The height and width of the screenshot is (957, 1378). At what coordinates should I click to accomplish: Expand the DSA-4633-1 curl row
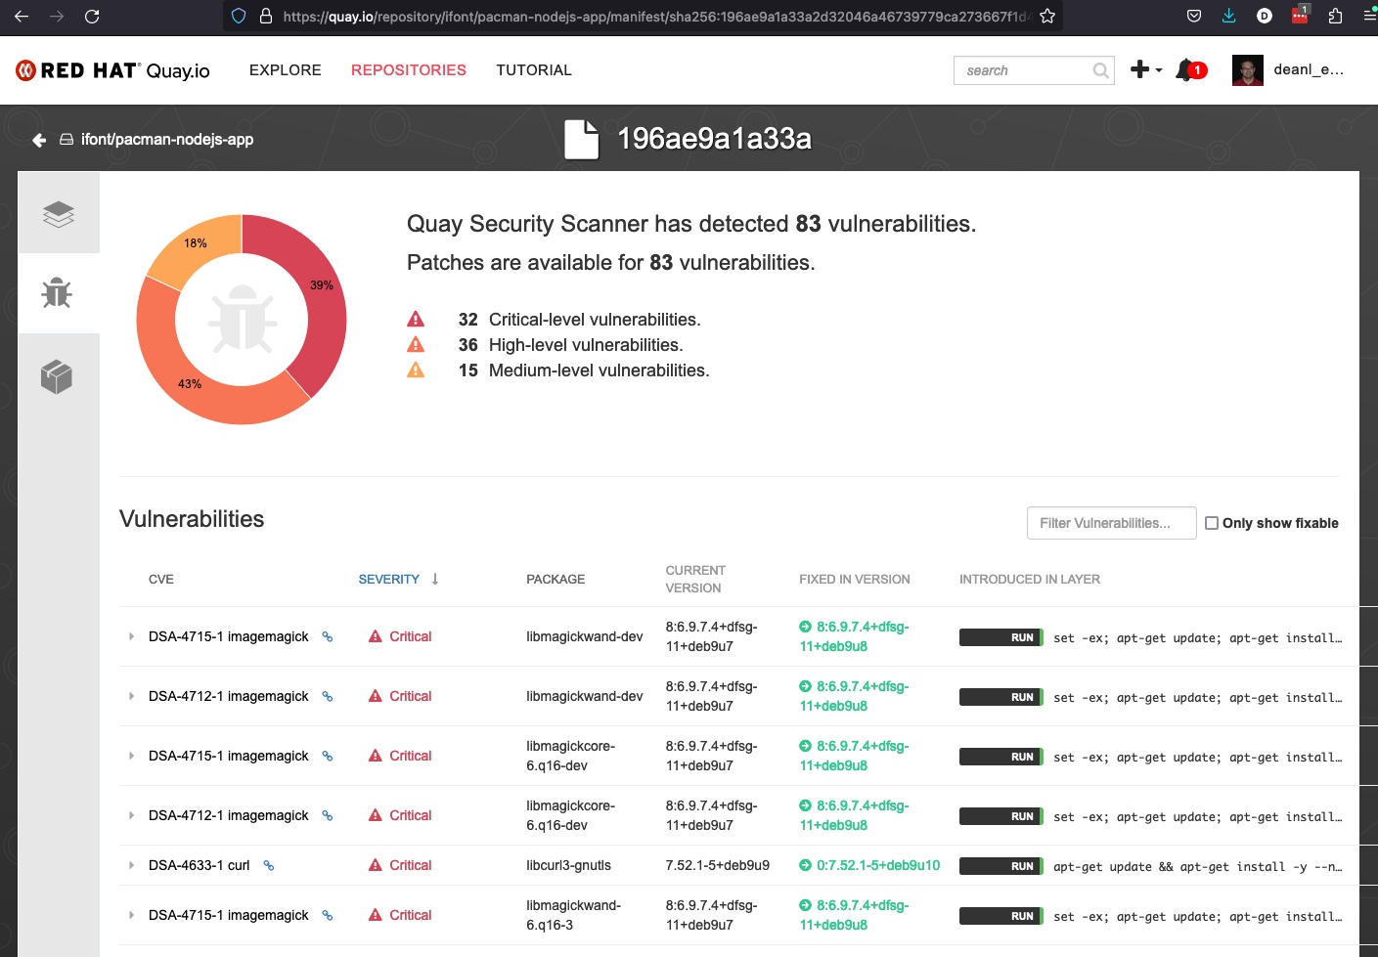131,865
